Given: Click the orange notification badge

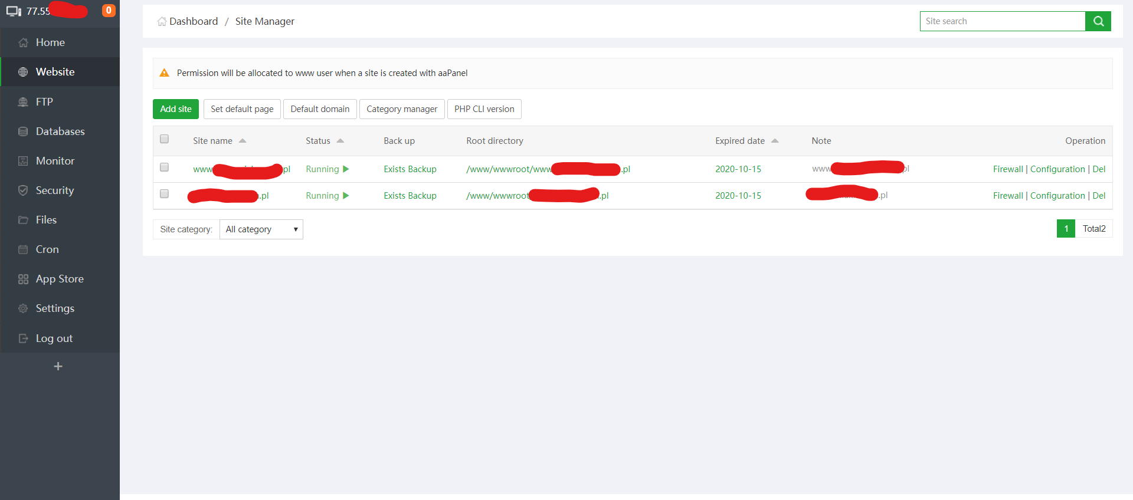Looking at the screenshot, I should [x=109, y=11].
